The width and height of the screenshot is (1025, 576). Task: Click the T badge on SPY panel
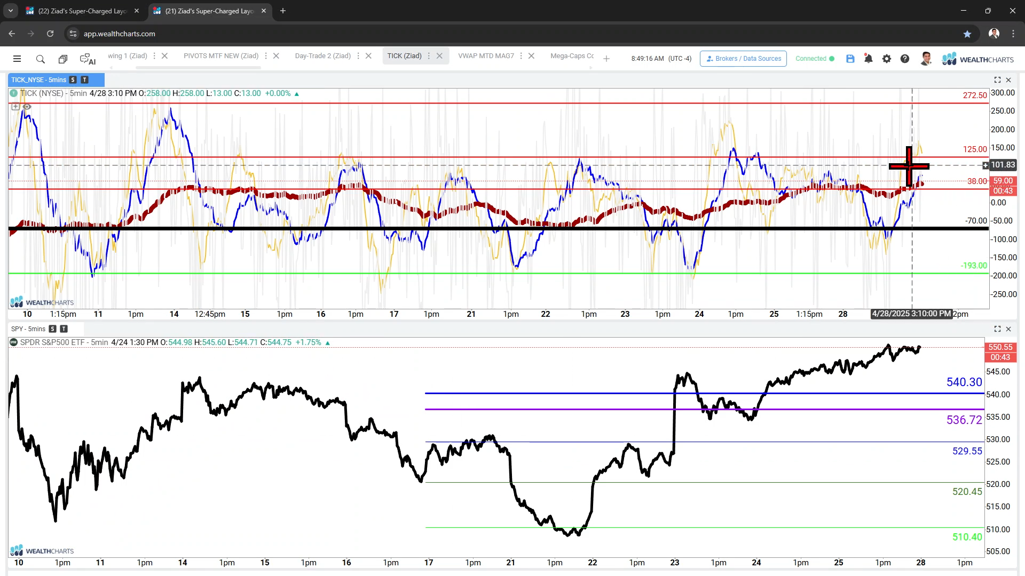[64, 329]
